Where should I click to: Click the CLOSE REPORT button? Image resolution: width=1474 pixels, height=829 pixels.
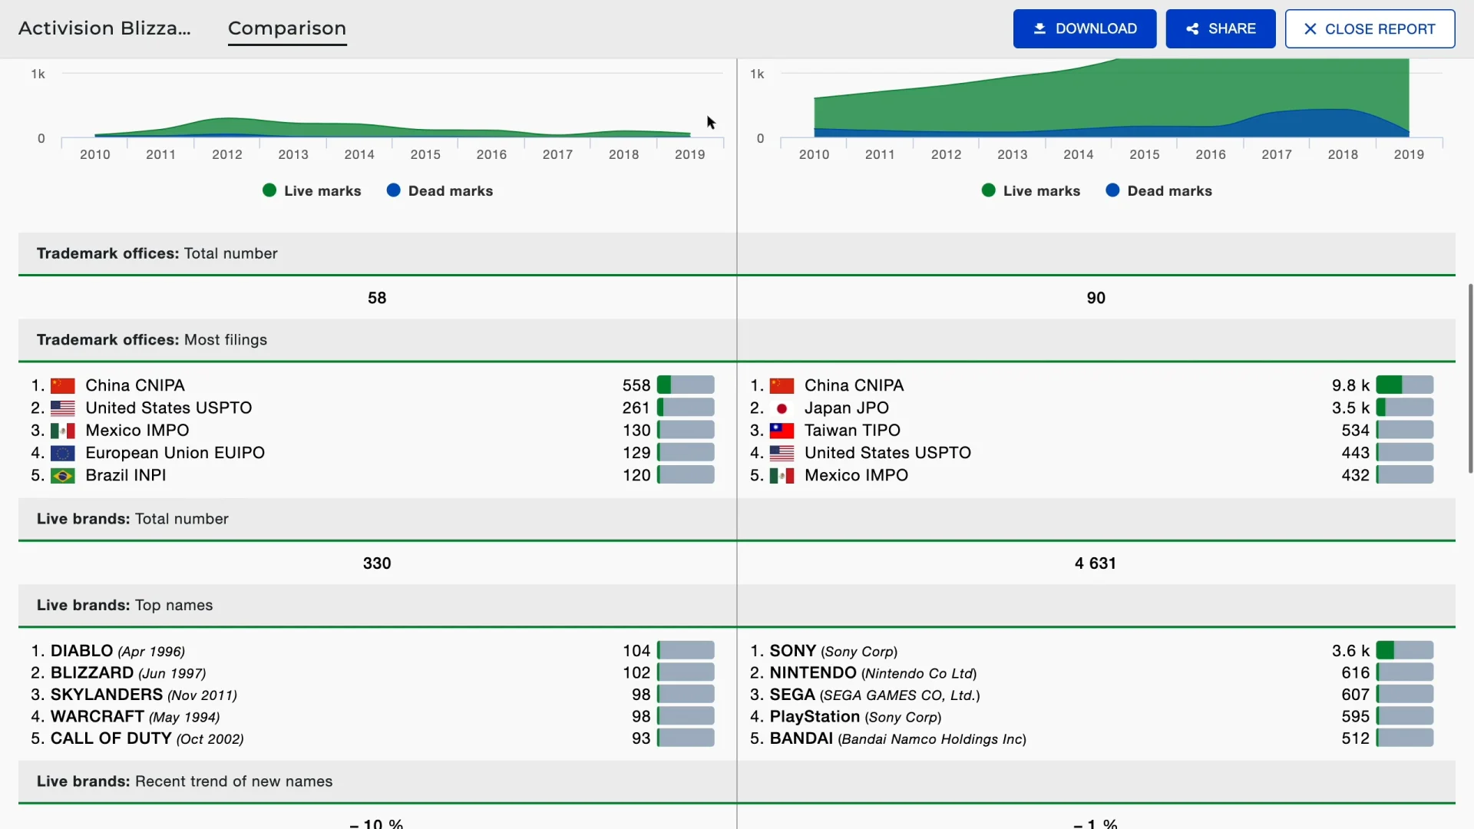[1370, 28]
